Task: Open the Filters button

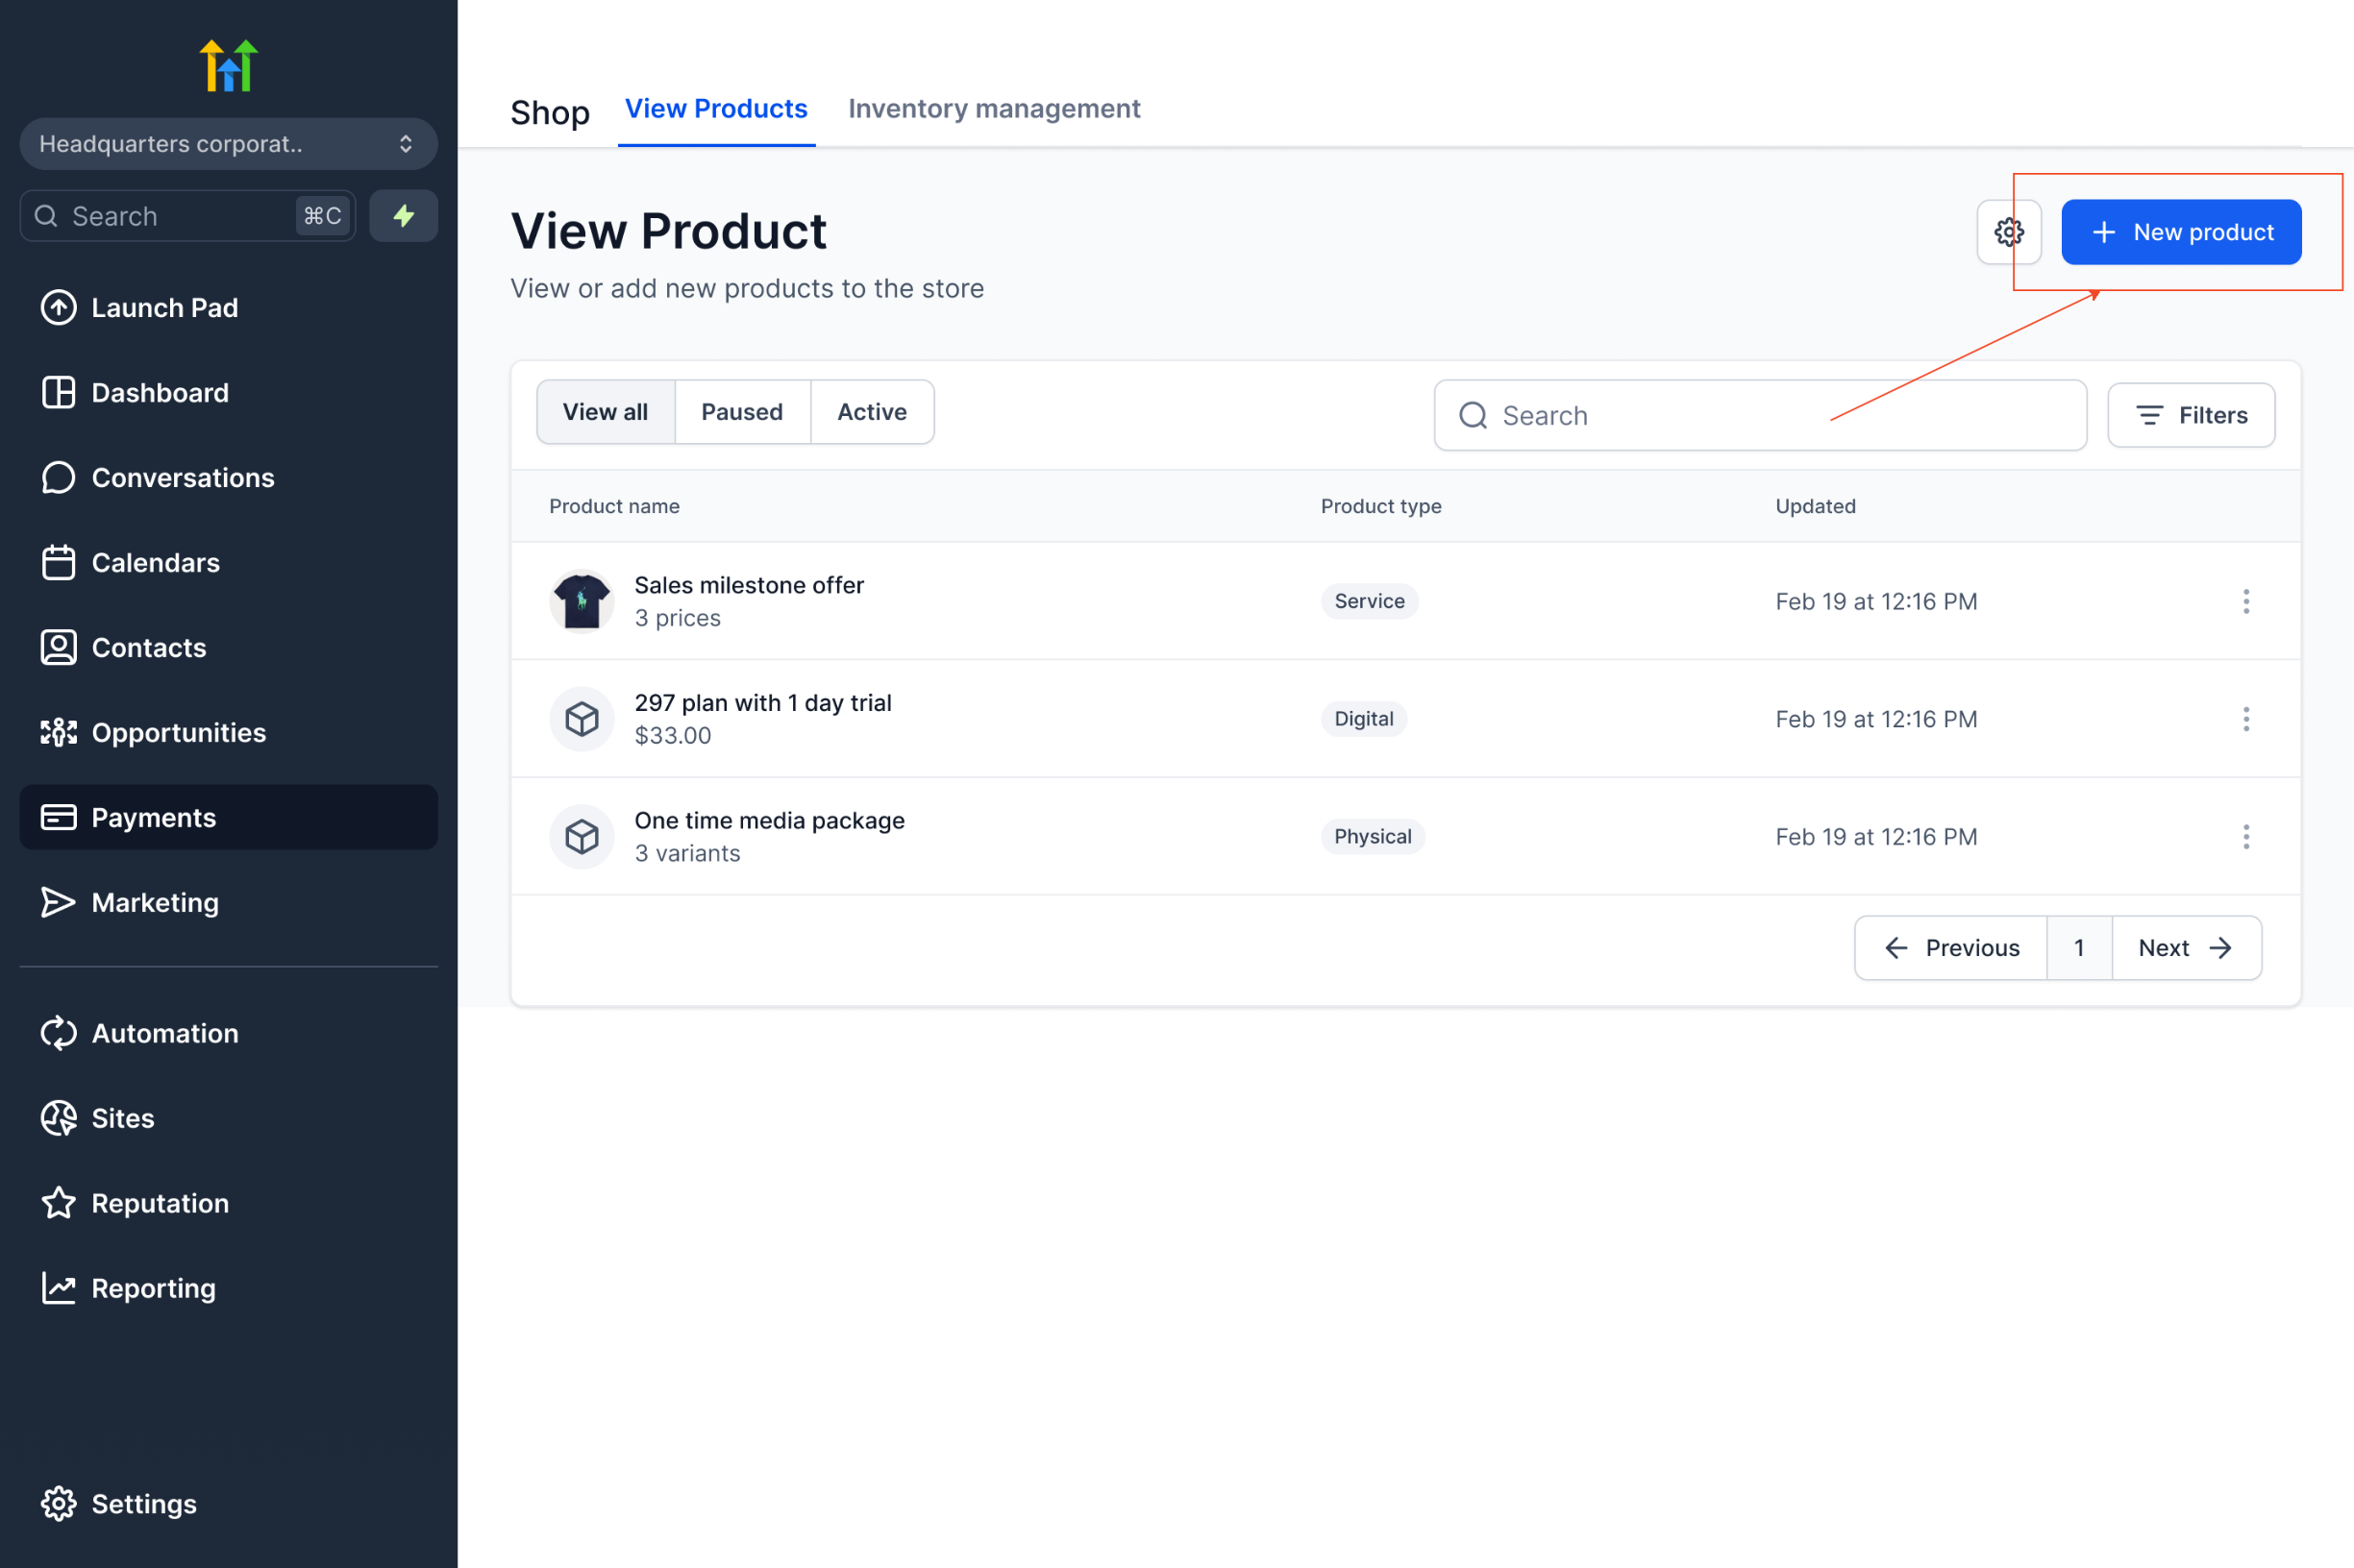Action: [2191, 415]
